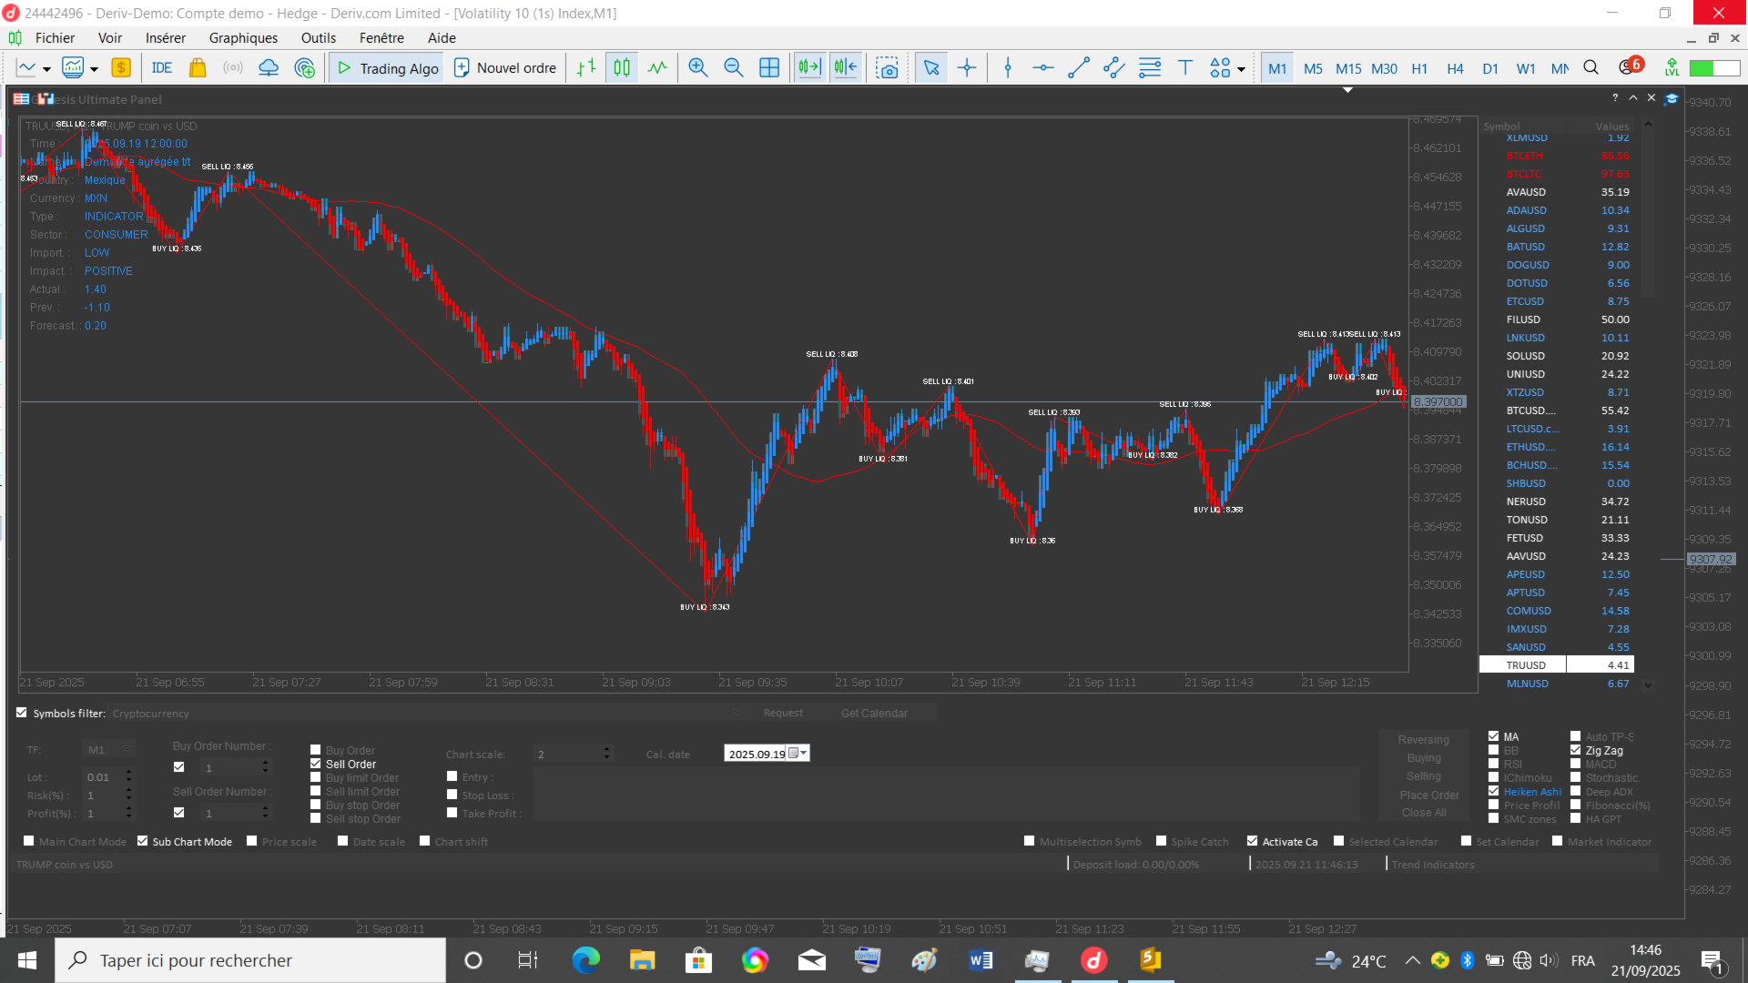Select SOLUSD in the symbol list
1748x983 pixels.
(1526, 356)
